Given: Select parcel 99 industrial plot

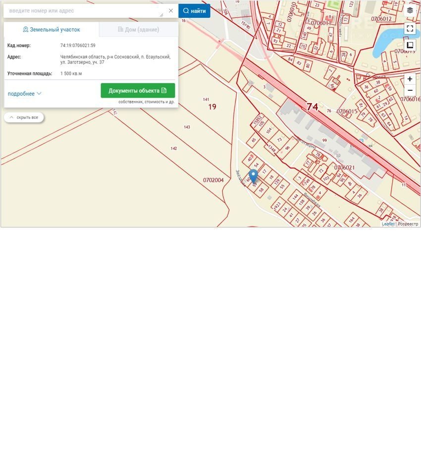Looking at the screenshot, I should pos(324,141).
